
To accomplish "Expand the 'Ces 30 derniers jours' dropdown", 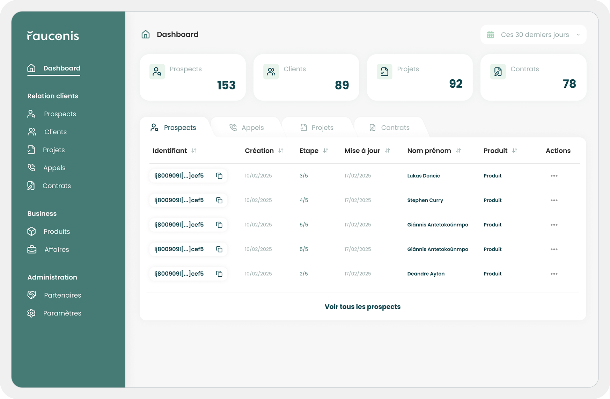I will [x=579, y=35].
